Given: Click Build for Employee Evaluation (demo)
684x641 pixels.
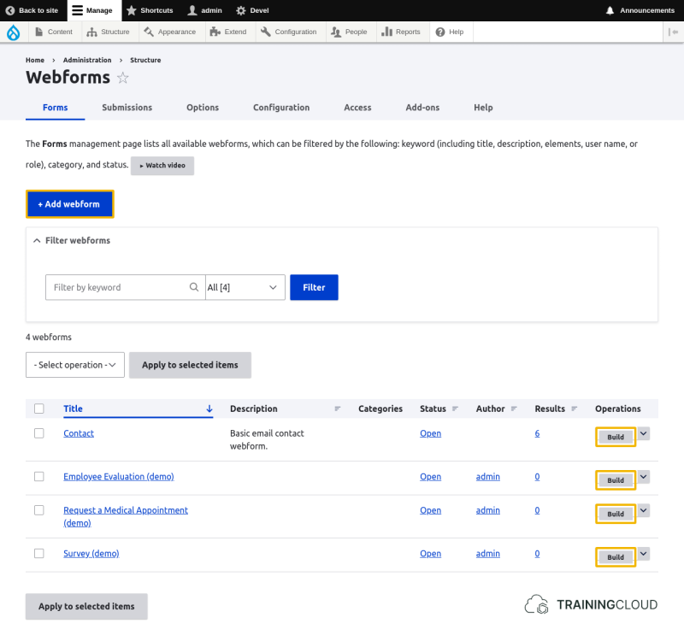Looking at the screenshot, I should pyautogui.click(x=616, y=480).
